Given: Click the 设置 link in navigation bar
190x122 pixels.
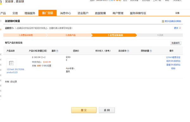Looking at the screenshot, I should [x=177, y=13].
